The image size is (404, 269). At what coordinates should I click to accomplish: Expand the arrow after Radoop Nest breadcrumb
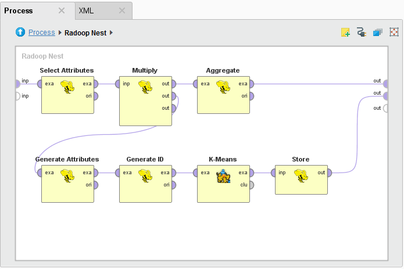(111, 33)
